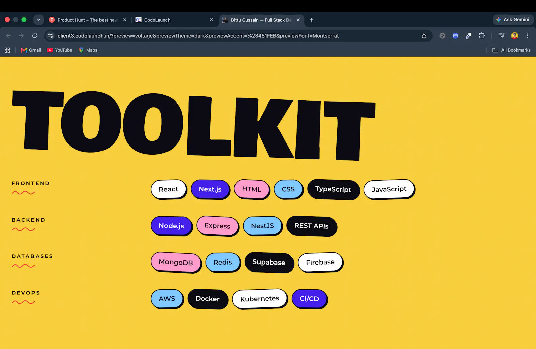Screen dimensions: 536x349
Task: Click the REST APIs pill
Action: click(x=312, y=226)
